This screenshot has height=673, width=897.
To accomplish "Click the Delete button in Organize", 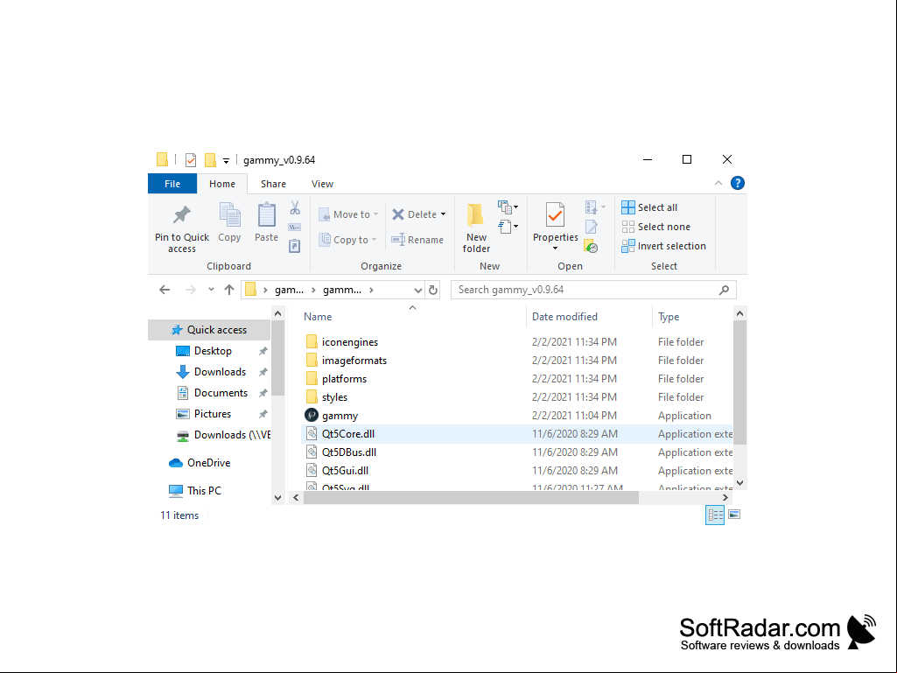I will (x=414, y=214).
